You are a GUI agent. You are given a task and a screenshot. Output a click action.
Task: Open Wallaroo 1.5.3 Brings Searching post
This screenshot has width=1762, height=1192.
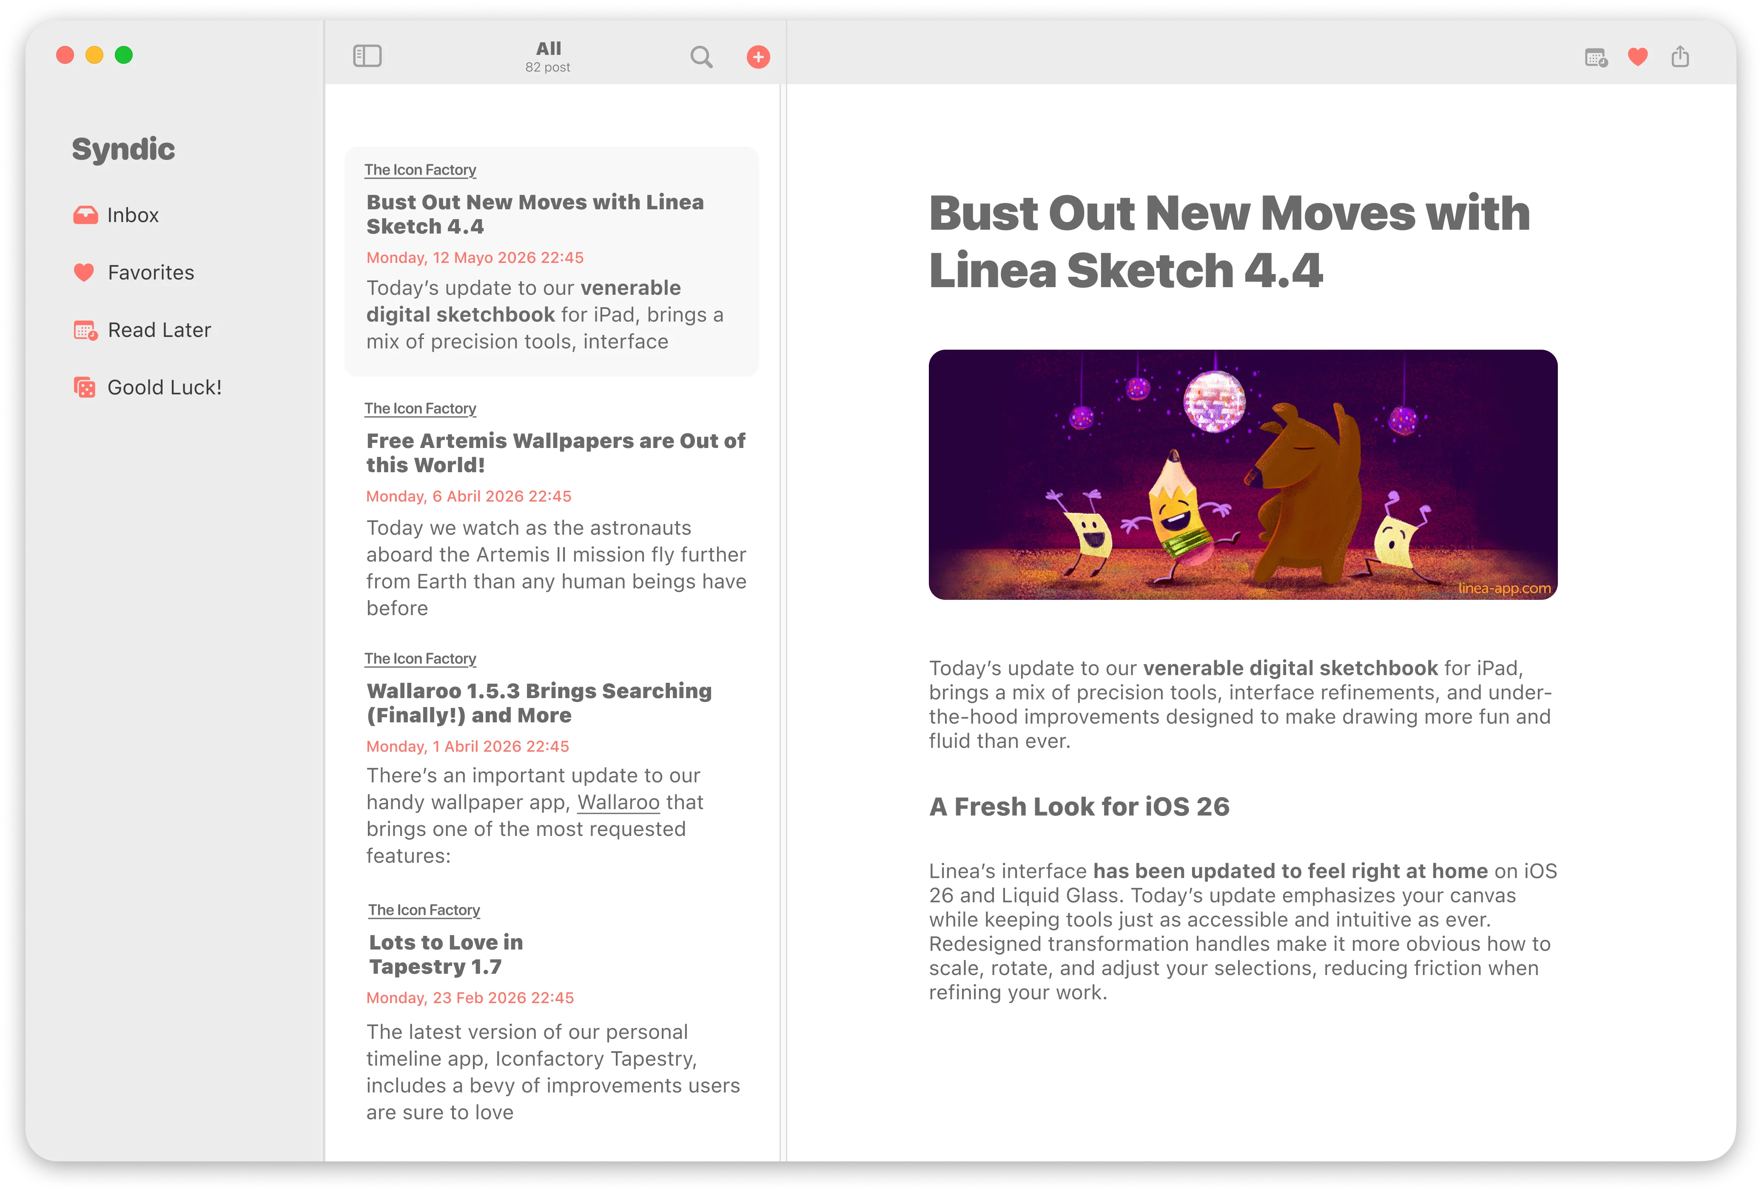(539, 703)
